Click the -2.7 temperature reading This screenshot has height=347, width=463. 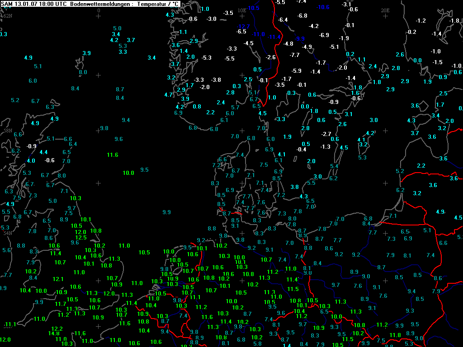[326, 134]
